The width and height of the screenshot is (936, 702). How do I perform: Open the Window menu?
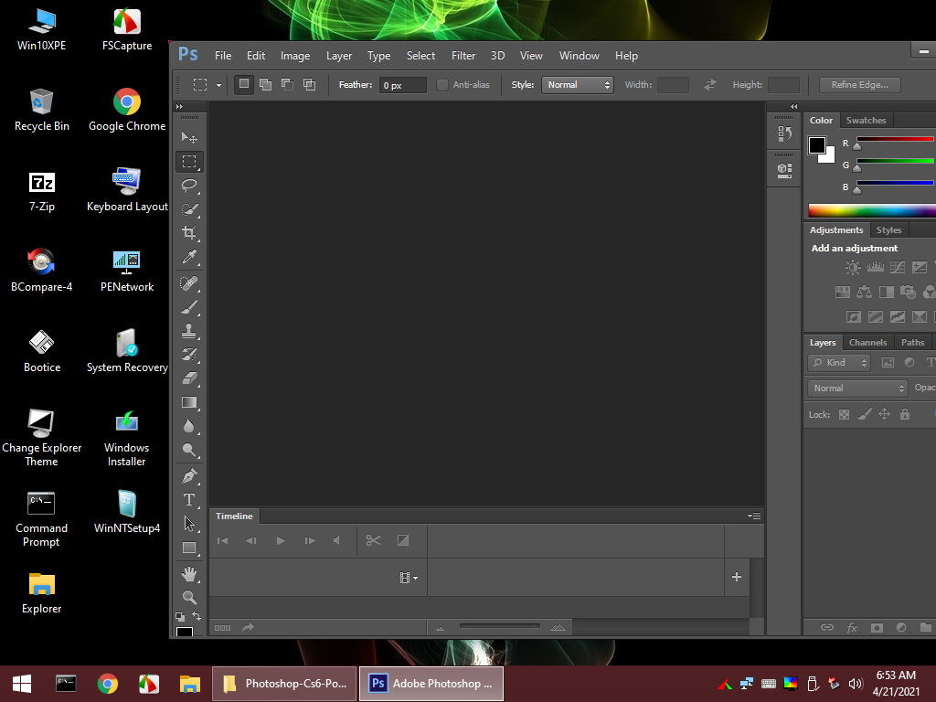[579, 56]
